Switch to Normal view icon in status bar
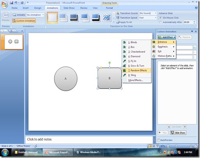200x158 pixels. pyautogui.click(x=150, y=146)
